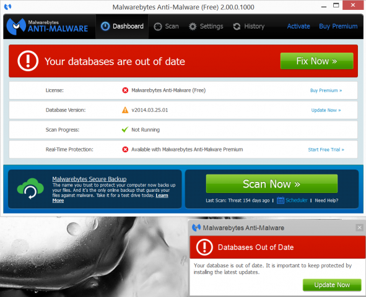Click the cloud backup icon

click(30, 189)
